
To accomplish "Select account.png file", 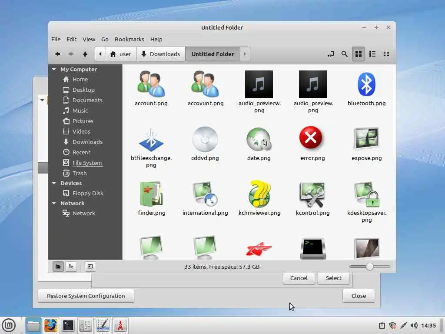I will tap(151, 88).
